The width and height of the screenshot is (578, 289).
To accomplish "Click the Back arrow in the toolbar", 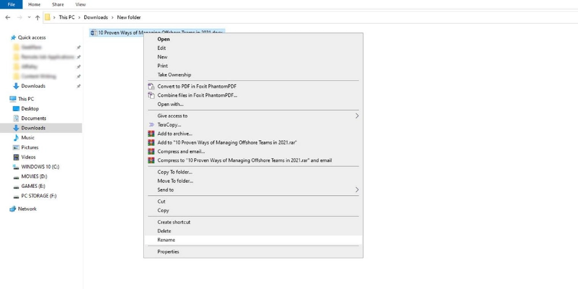I will tap(8, 17).
